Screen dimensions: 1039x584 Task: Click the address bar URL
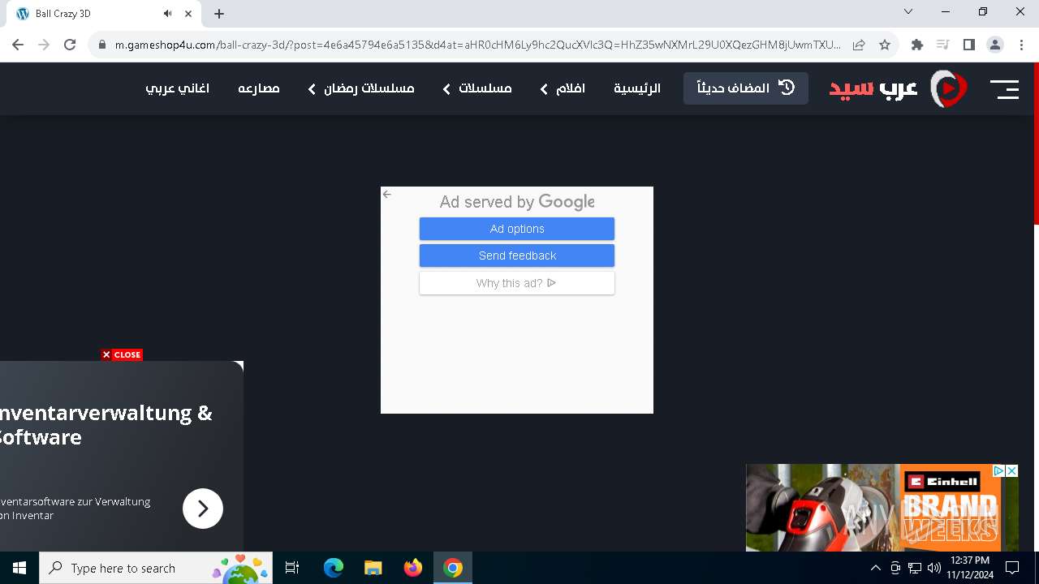(x=477, y=45)
